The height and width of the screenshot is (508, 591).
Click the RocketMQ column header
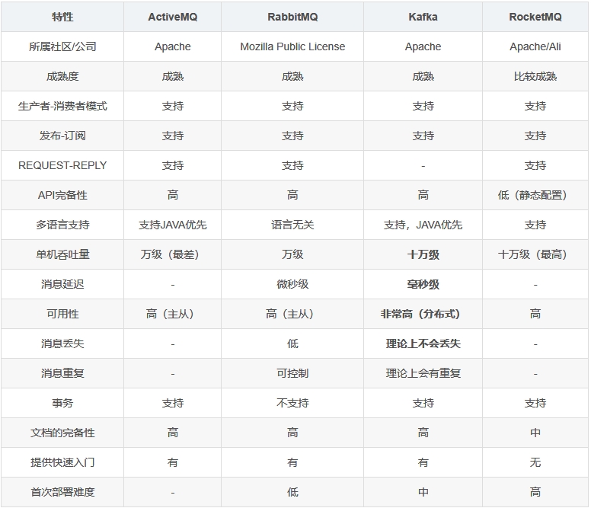click(x=535, y=17)
